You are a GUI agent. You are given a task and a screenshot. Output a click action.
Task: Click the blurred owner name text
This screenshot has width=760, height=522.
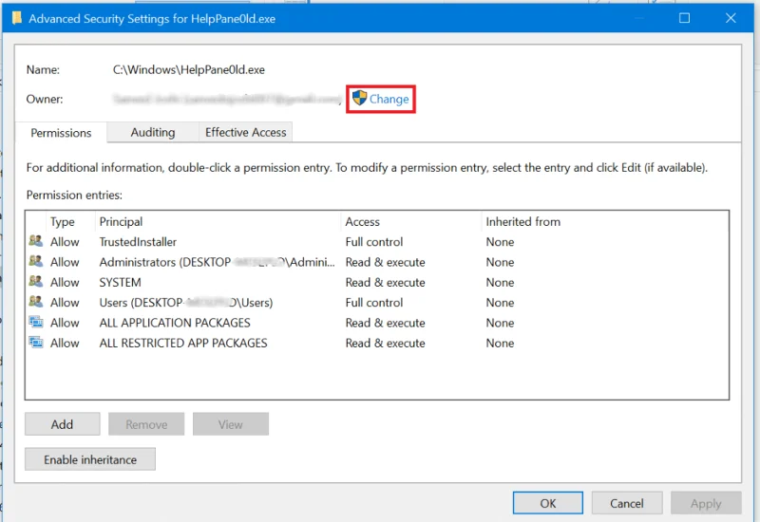(227, 100)
